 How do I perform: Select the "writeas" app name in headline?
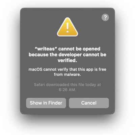[x=46, y=49]
